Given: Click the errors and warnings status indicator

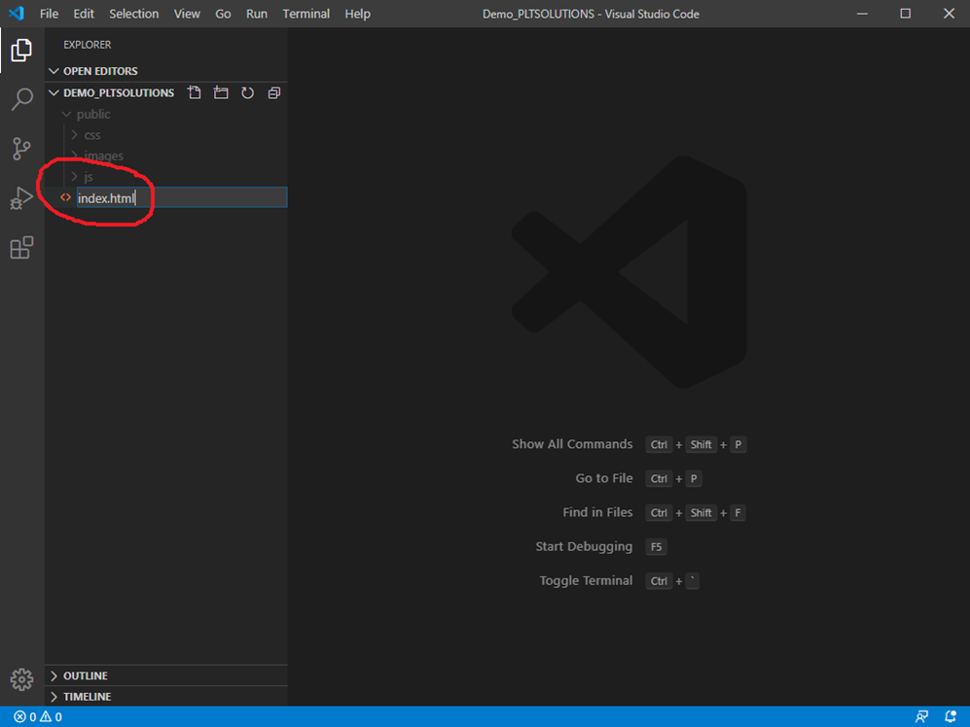Looking at the screenshot, I should 38,717.
